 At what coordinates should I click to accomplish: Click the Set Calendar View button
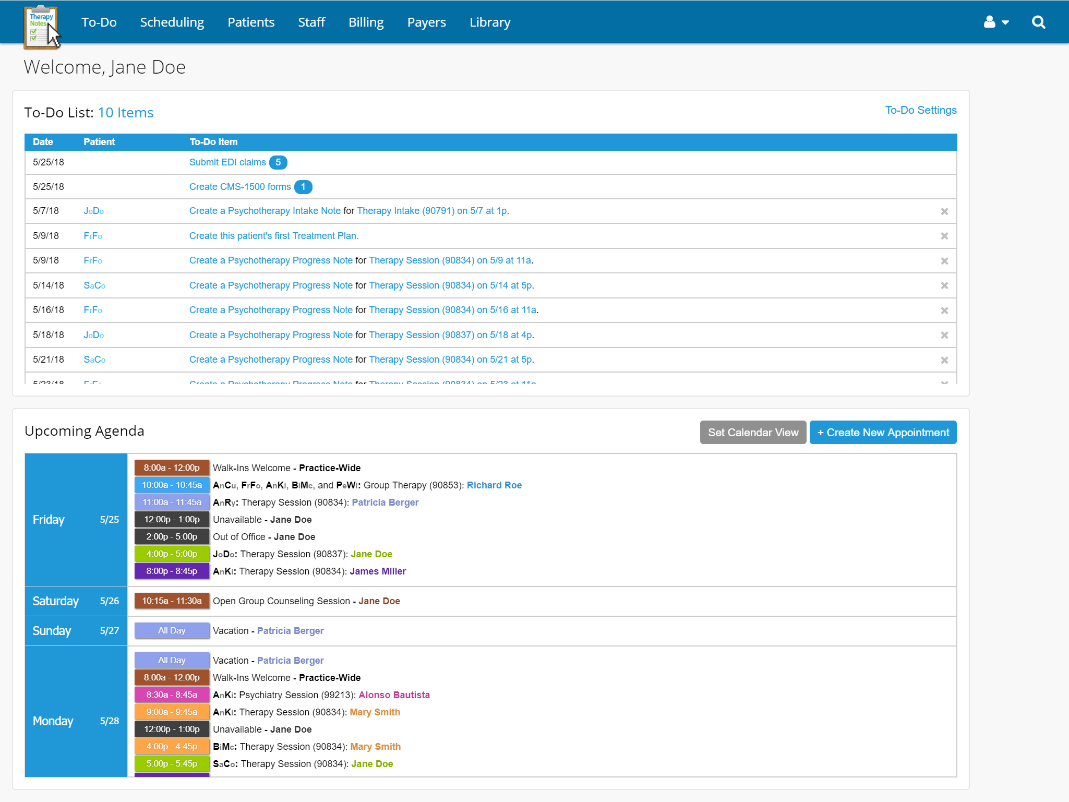752,433
